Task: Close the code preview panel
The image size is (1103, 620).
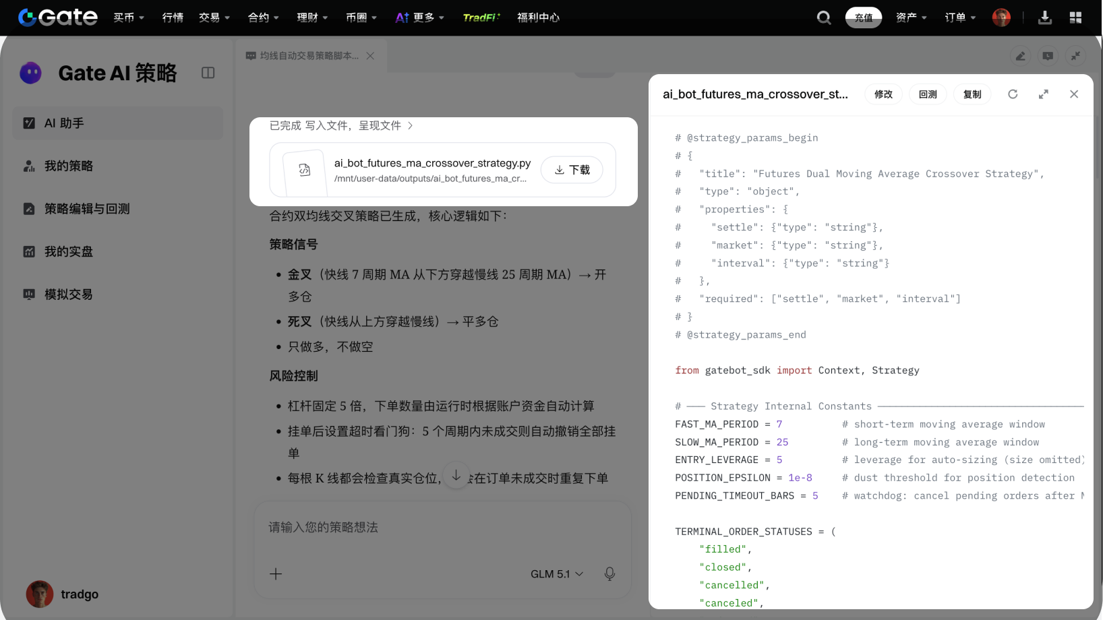Action: (1074, 94)
